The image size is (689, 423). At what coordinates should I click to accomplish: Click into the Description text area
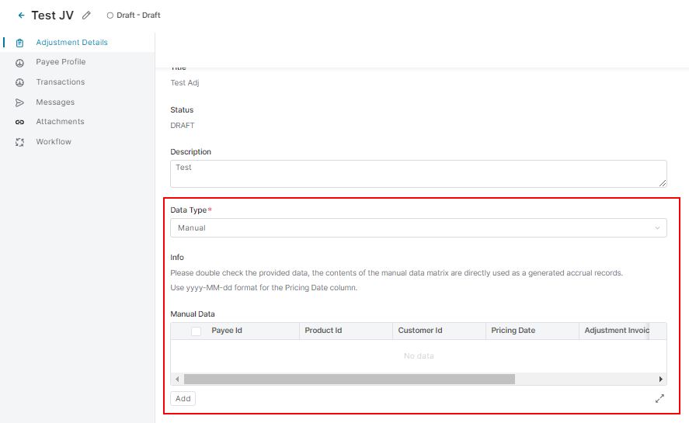click(x=418, y=173)
